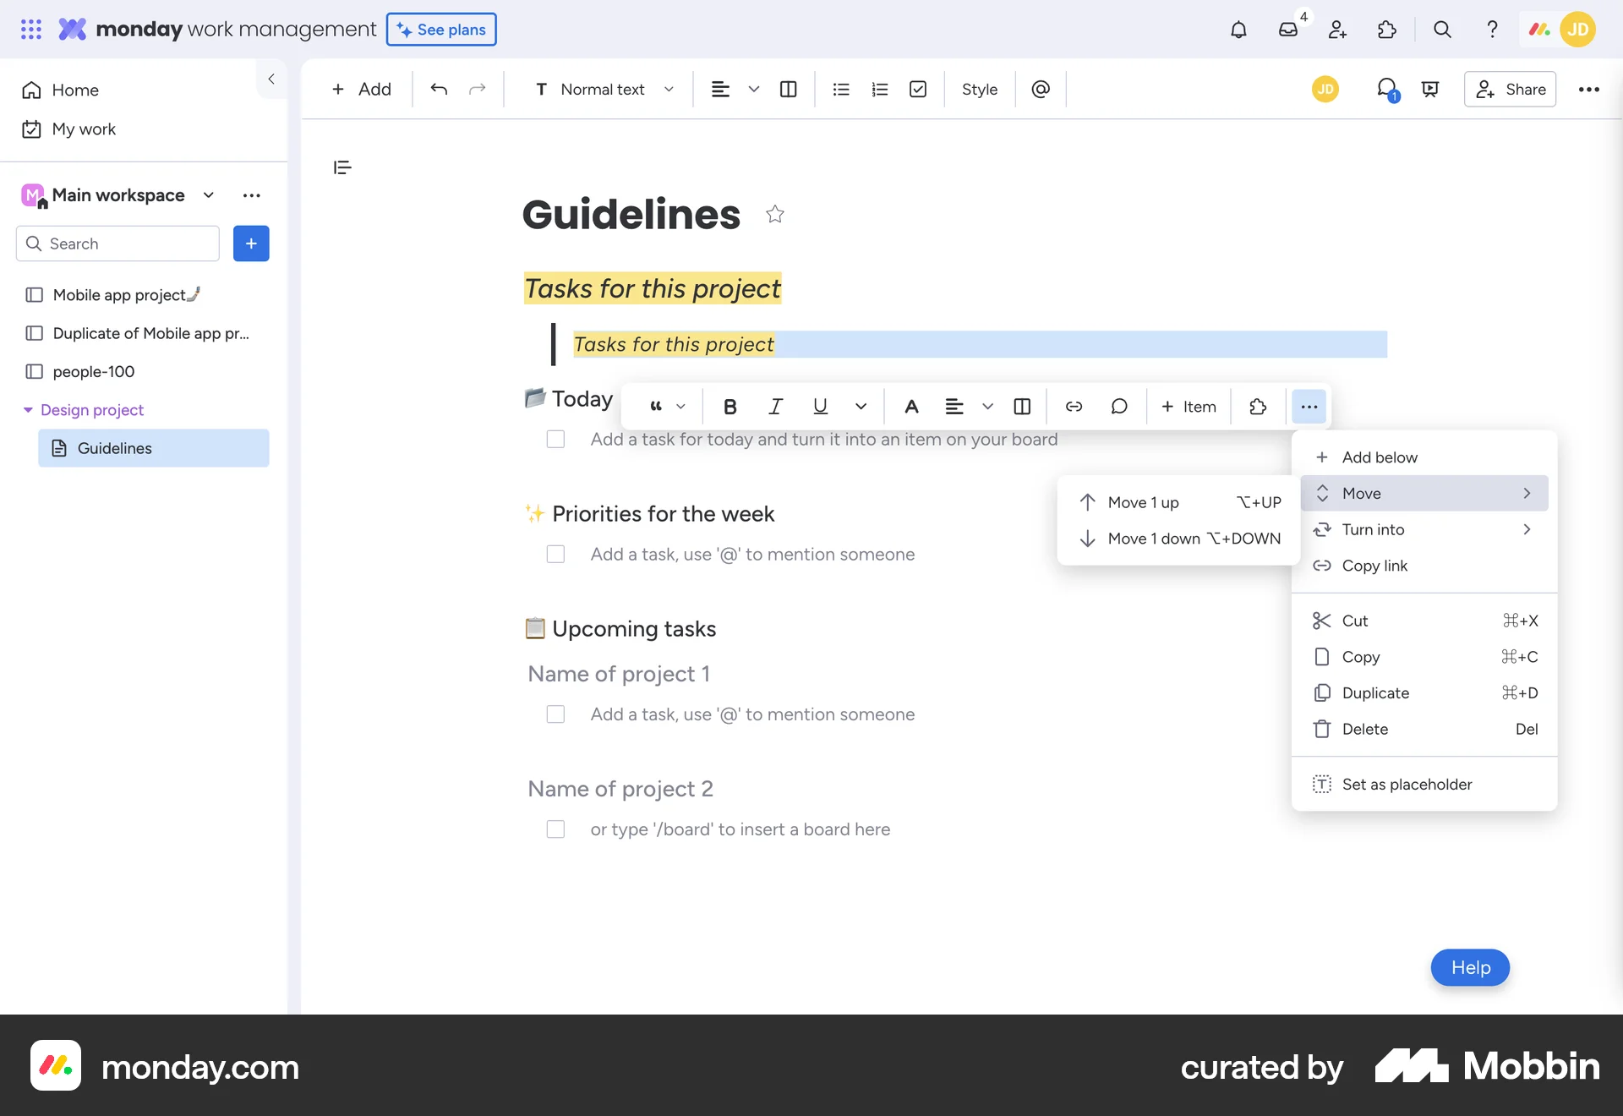This screenshot has width=1623, height=1116.
Task: Add comment from floating toolbar
Action: coord(1119,407)
